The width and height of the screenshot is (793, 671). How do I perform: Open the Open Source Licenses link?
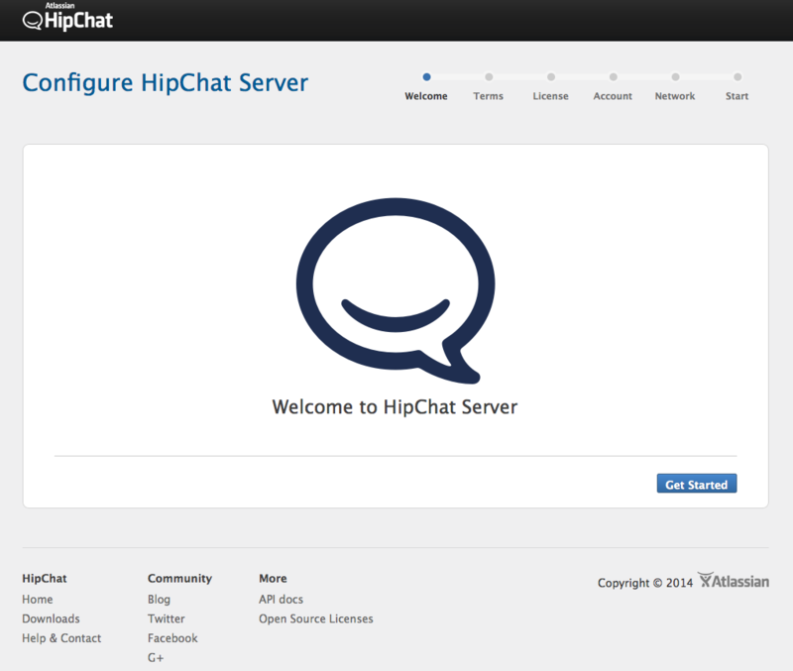click(x=315, y=618)
